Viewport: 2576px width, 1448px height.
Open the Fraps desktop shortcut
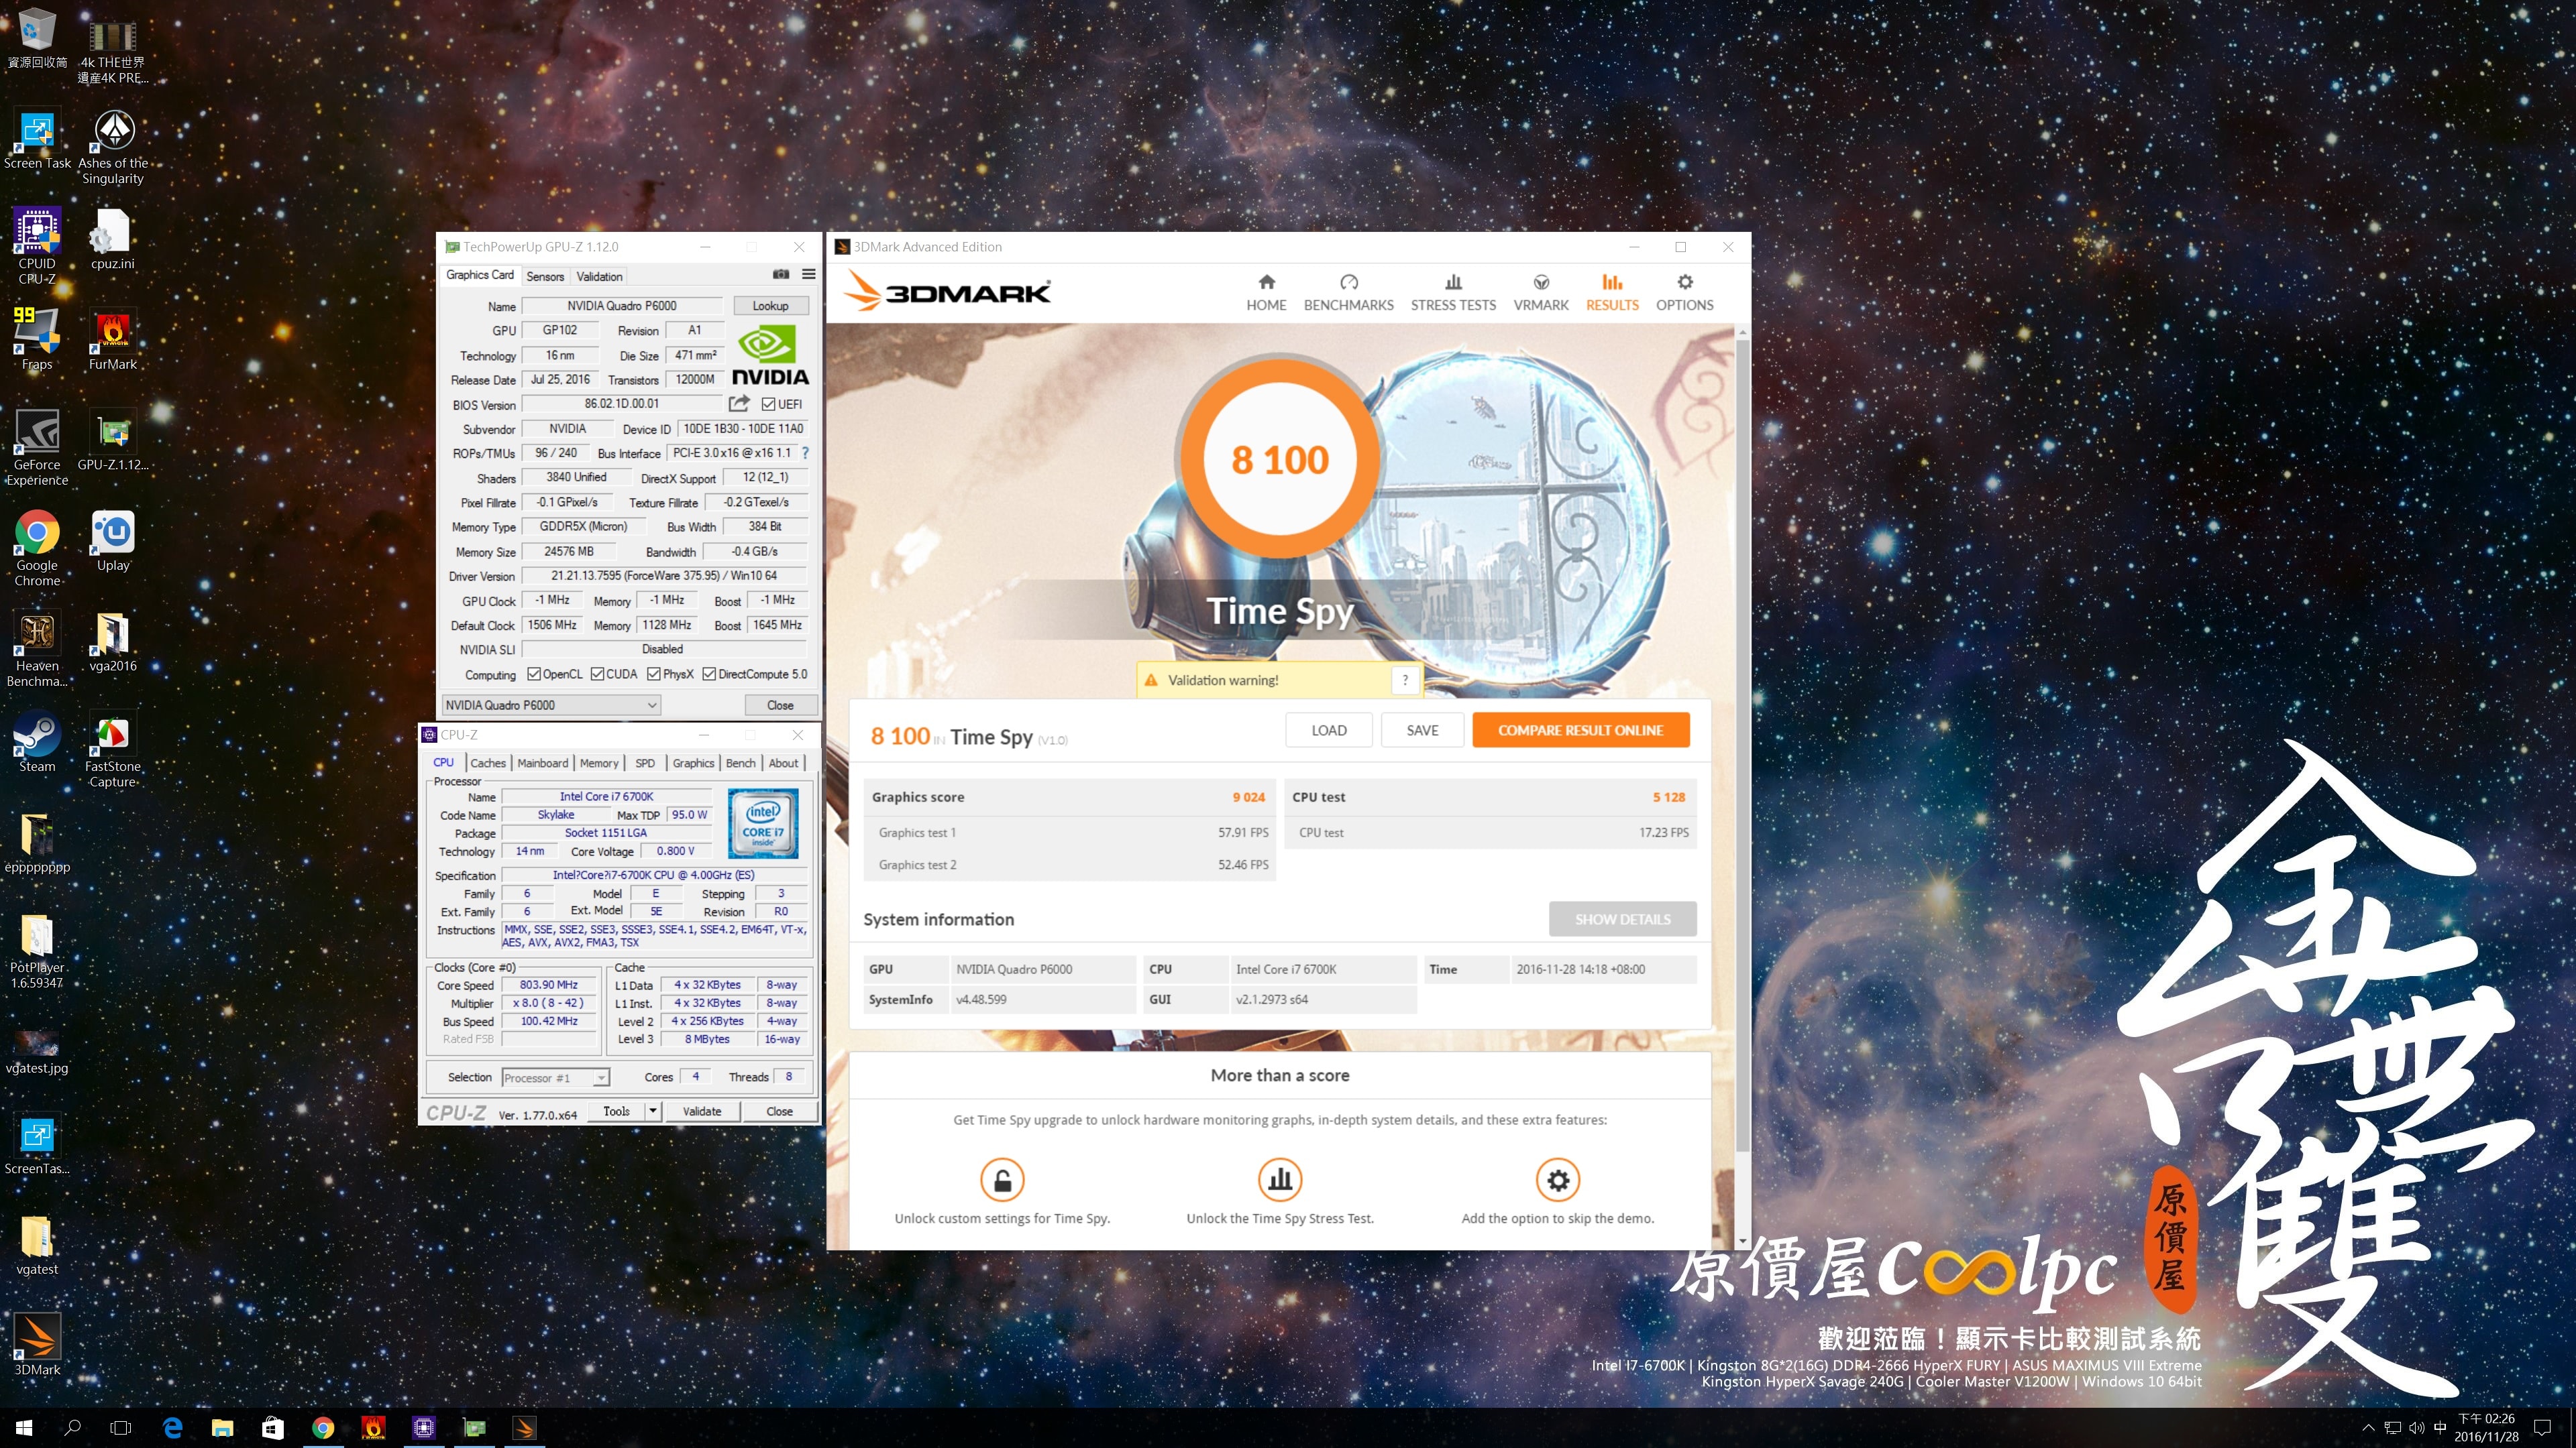point(37,340)
